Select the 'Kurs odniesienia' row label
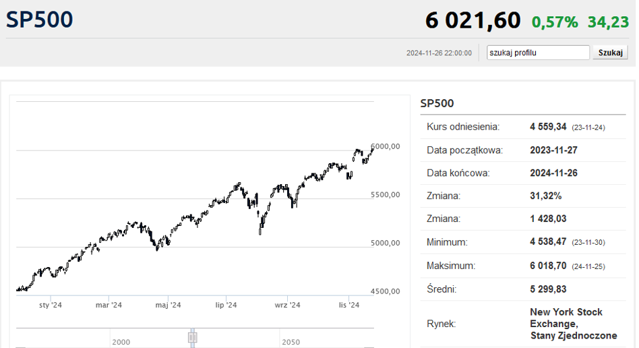Viewport: 639px width, 348px height. [x=463, y=127]
